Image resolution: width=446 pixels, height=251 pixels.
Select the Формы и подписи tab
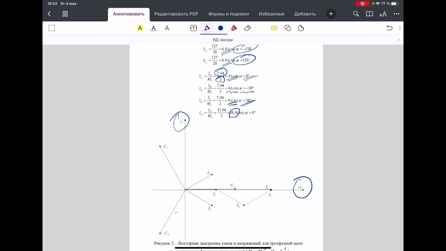pyautogui.click(x=229, y=14)
